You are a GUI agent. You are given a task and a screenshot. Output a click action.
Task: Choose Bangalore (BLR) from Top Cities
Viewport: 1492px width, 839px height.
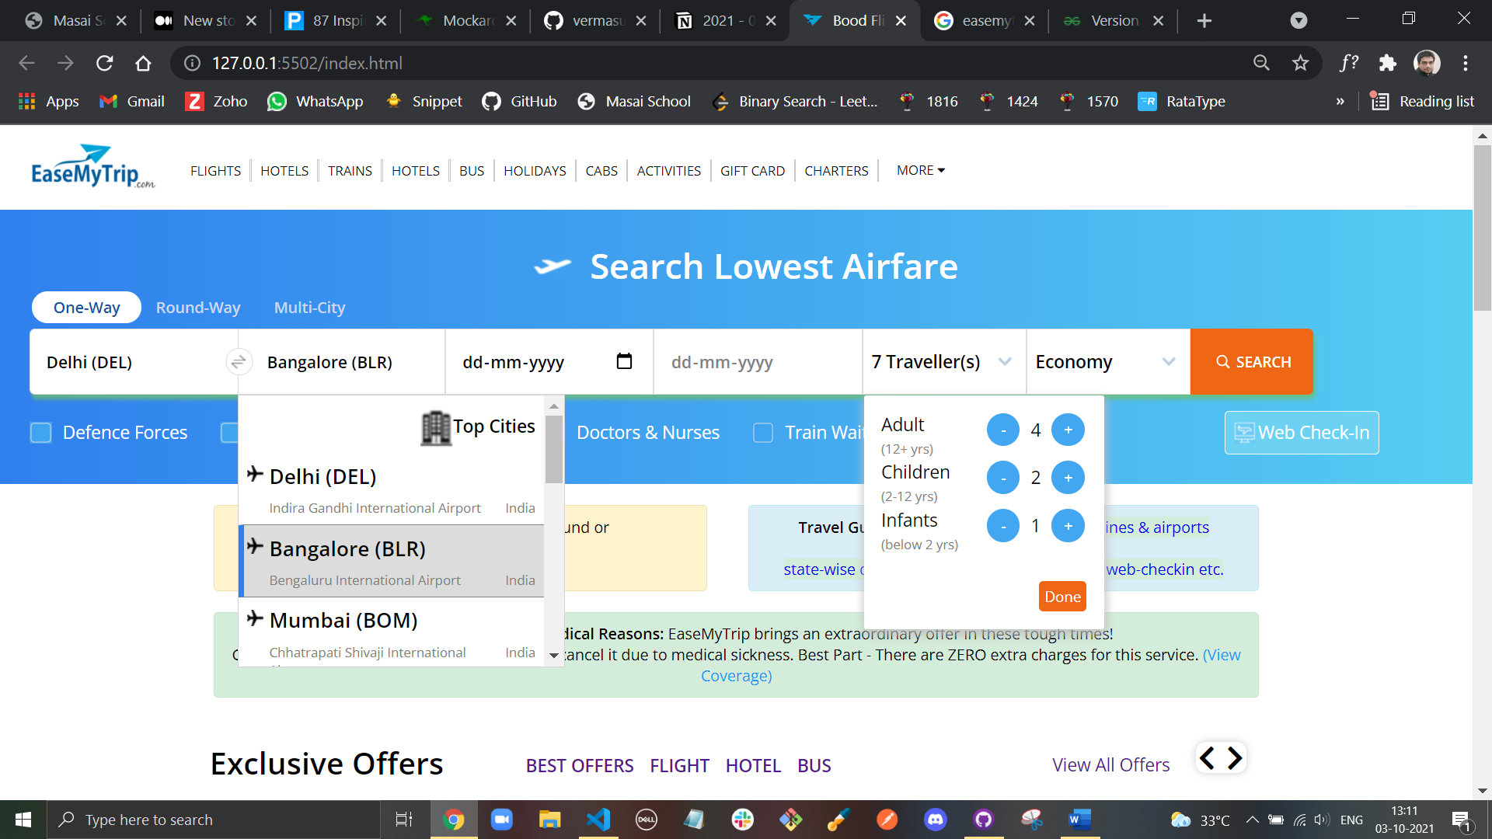391,561
